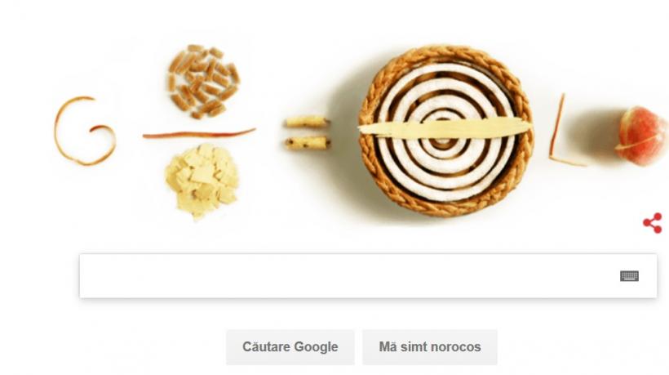
Task: Click the Căutare Google button
Action: pyautogui.click(x=290, y=346)
